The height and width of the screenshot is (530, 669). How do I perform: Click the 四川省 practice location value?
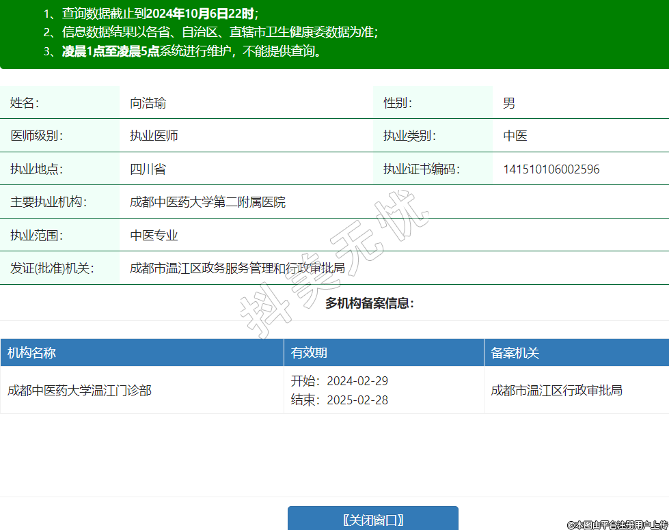(148, 169)
